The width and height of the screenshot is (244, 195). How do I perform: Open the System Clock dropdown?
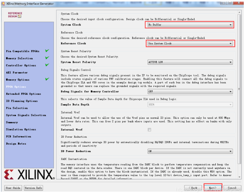[x=190, y=25]
